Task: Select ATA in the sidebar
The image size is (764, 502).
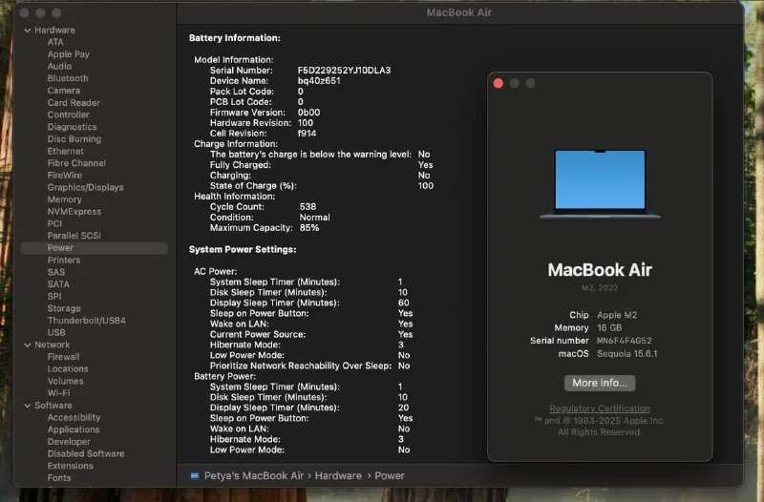Action: [x=55, y=42]
